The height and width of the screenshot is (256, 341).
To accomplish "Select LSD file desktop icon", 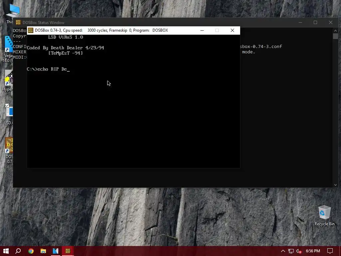I will click(9, 114).
